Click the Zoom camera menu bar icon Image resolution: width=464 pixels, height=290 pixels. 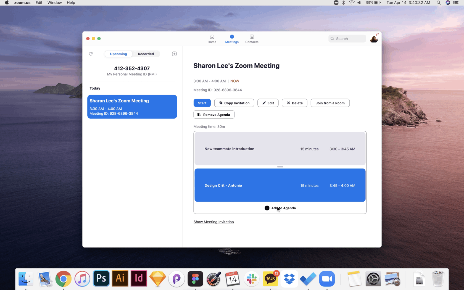tap(336, 2)
